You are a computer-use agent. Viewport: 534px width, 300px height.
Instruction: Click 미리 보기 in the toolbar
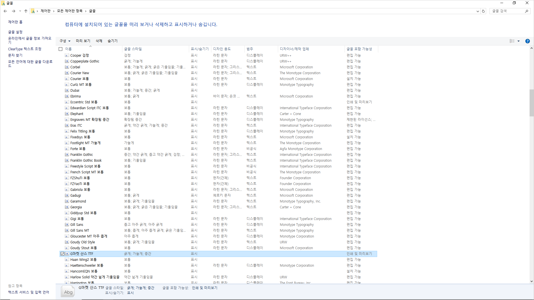pyautogui.click(x=83, y=41)
